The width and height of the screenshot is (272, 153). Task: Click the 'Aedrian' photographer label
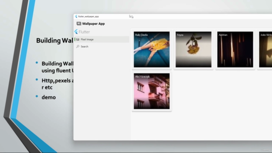click(x=223, y=35)
